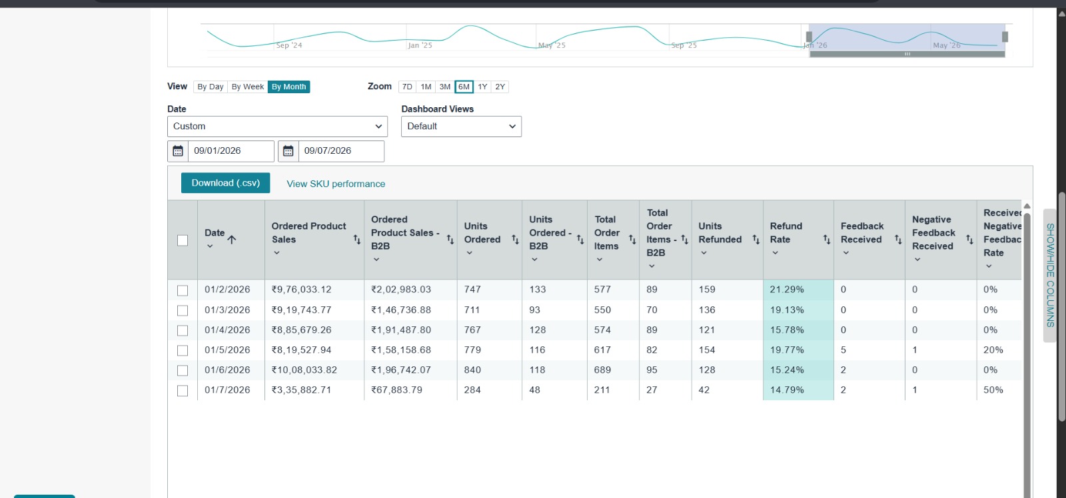Switch view to By Week
Viewport: 1066px width, 498px height.
click(x=248, y=87)
